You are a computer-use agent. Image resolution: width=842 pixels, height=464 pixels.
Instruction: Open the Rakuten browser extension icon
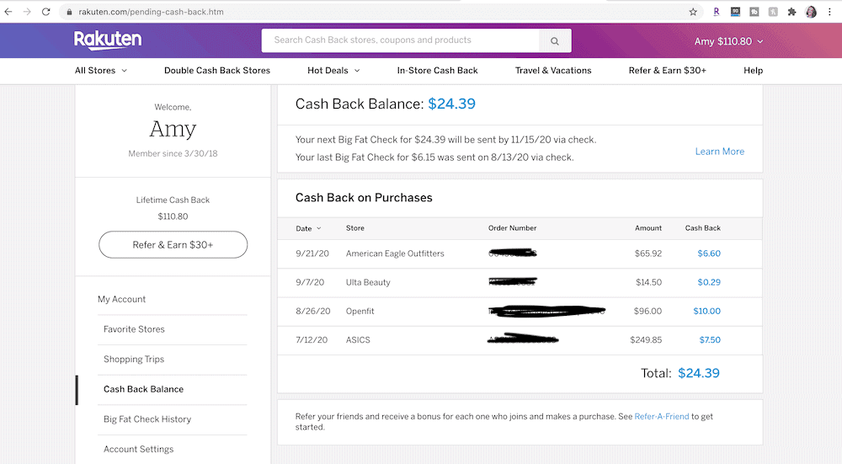click(x=717, y=11)
